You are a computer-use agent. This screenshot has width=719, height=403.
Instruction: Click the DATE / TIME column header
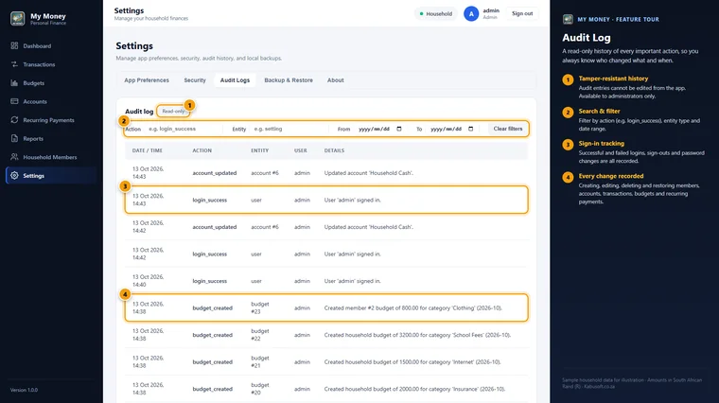(148, 150)
